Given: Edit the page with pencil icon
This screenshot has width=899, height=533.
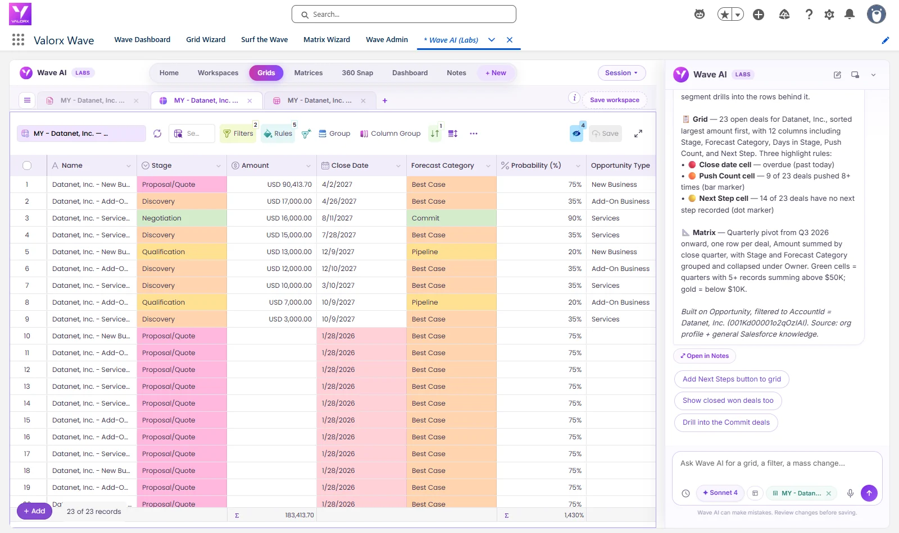Looking at the screenshot, I should click(886, 40).
